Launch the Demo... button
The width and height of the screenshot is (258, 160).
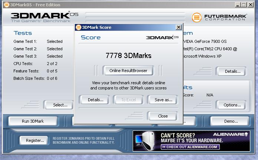pos(231,121)
